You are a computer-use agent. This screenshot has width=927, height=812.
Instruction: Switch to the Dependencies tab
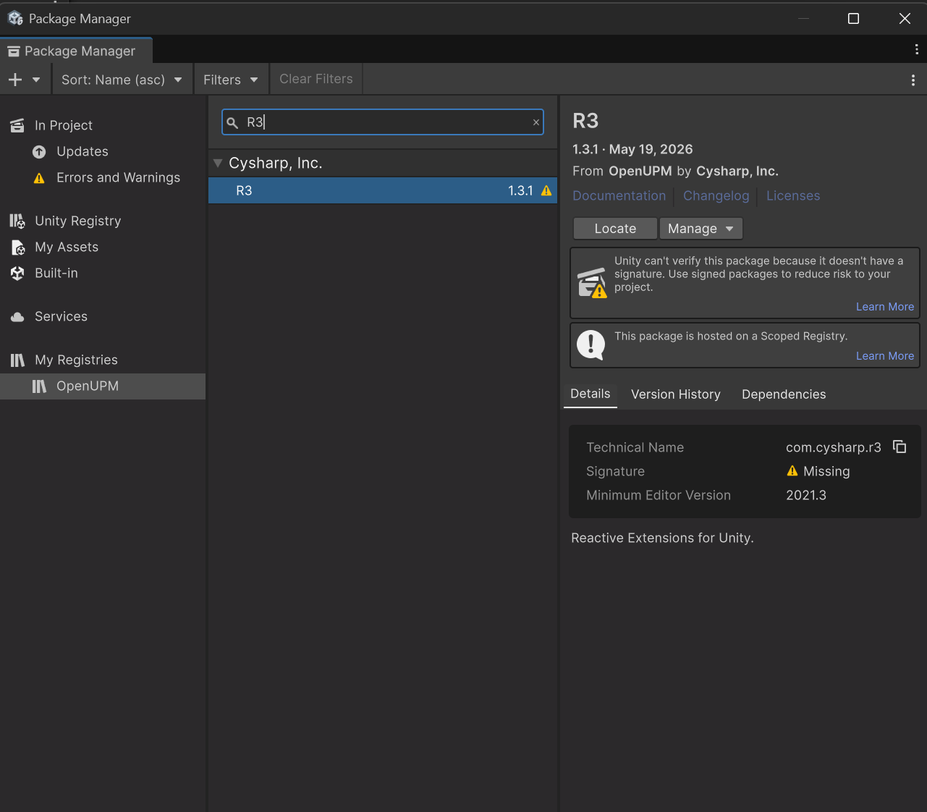(784, 394)
